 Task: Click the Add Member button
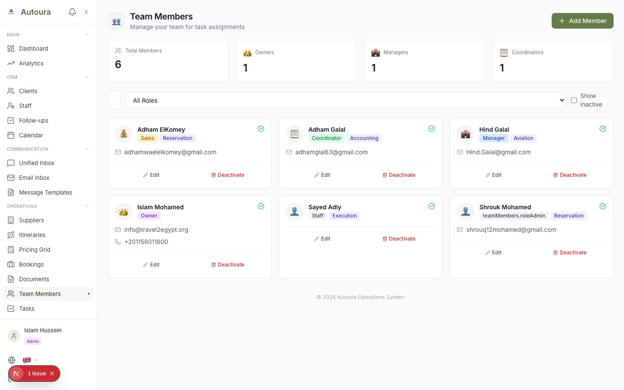click(x=582, y=21)
